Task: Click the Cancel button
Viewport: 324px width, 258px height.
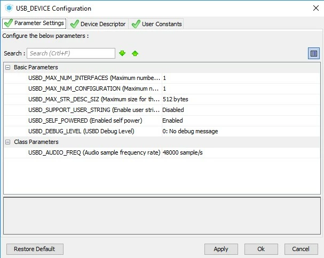Action: pyautogui.click(x=301, y=249)
